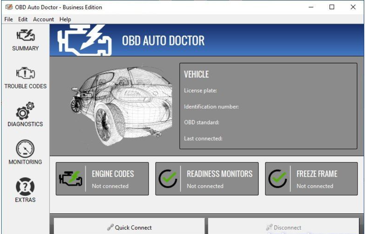Open the File menu

[x=9, y=19]
